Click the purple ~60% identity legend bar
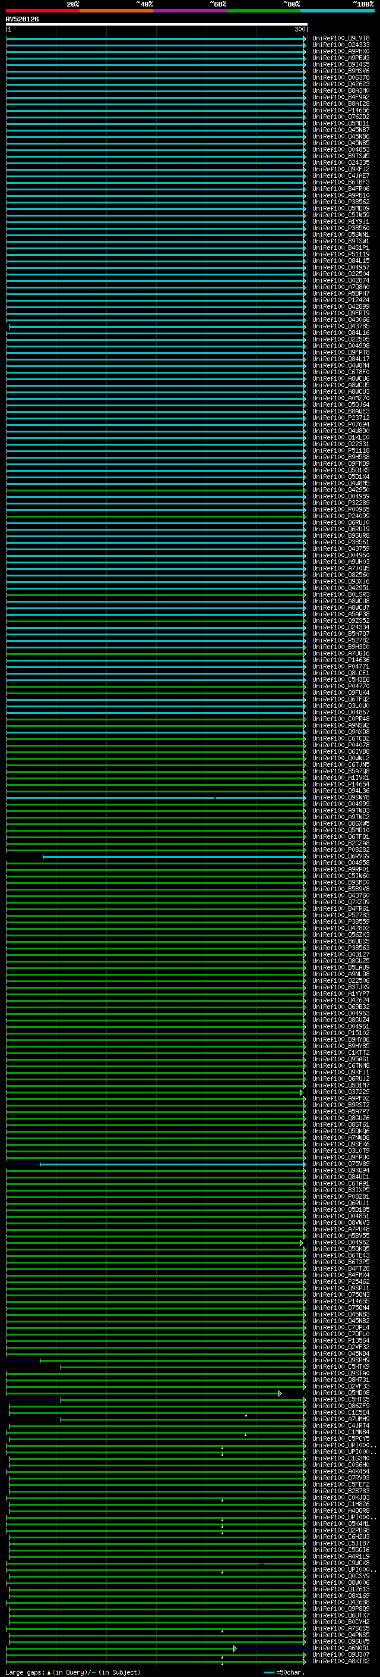 point(191,11)
